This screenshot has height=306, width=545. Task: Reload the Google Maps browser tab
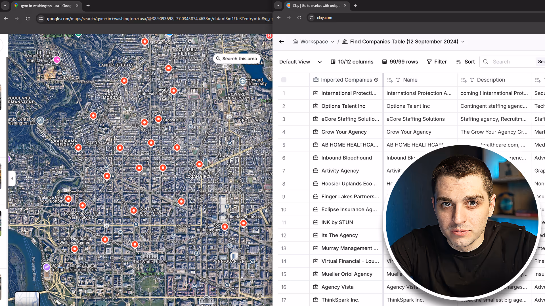click(x=28, y=19)
